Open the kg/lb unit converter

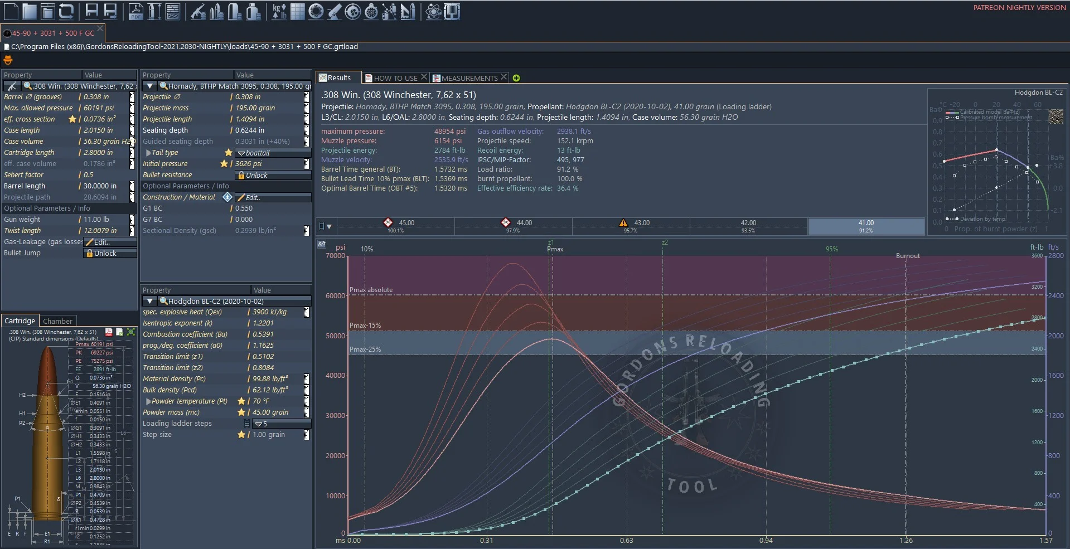click(279, 11)
